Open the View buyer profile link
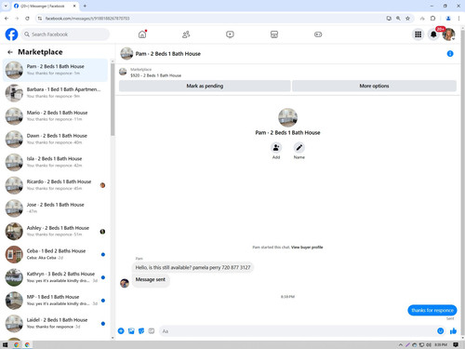The height and width of the screenshot is (349, 465). 307,248
